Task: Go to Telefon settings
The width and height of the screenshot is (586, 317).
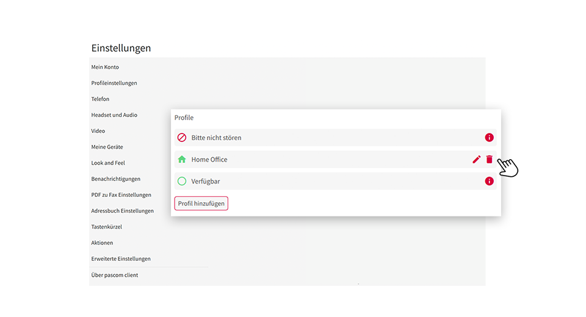Action: pos(100,99)
